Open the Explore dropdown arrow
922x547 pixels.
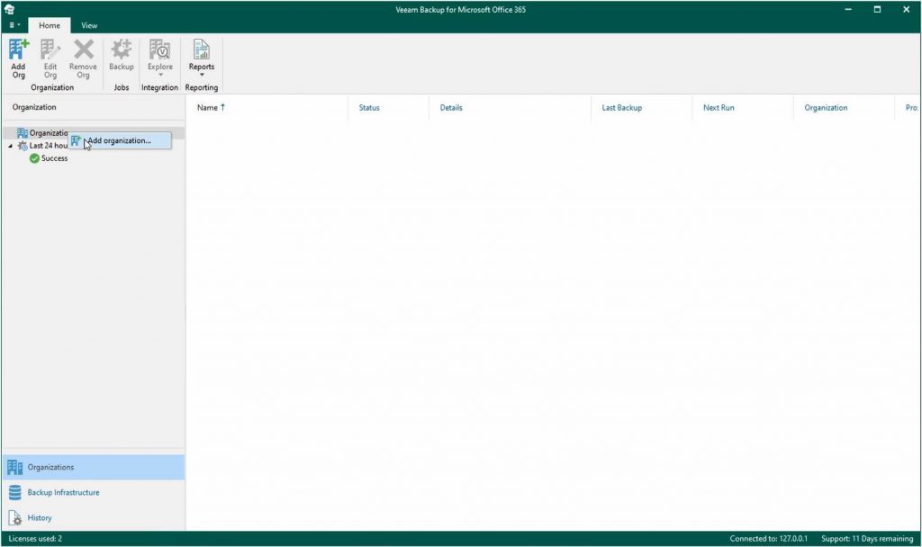pyautogui.click(x=160, y=76)
